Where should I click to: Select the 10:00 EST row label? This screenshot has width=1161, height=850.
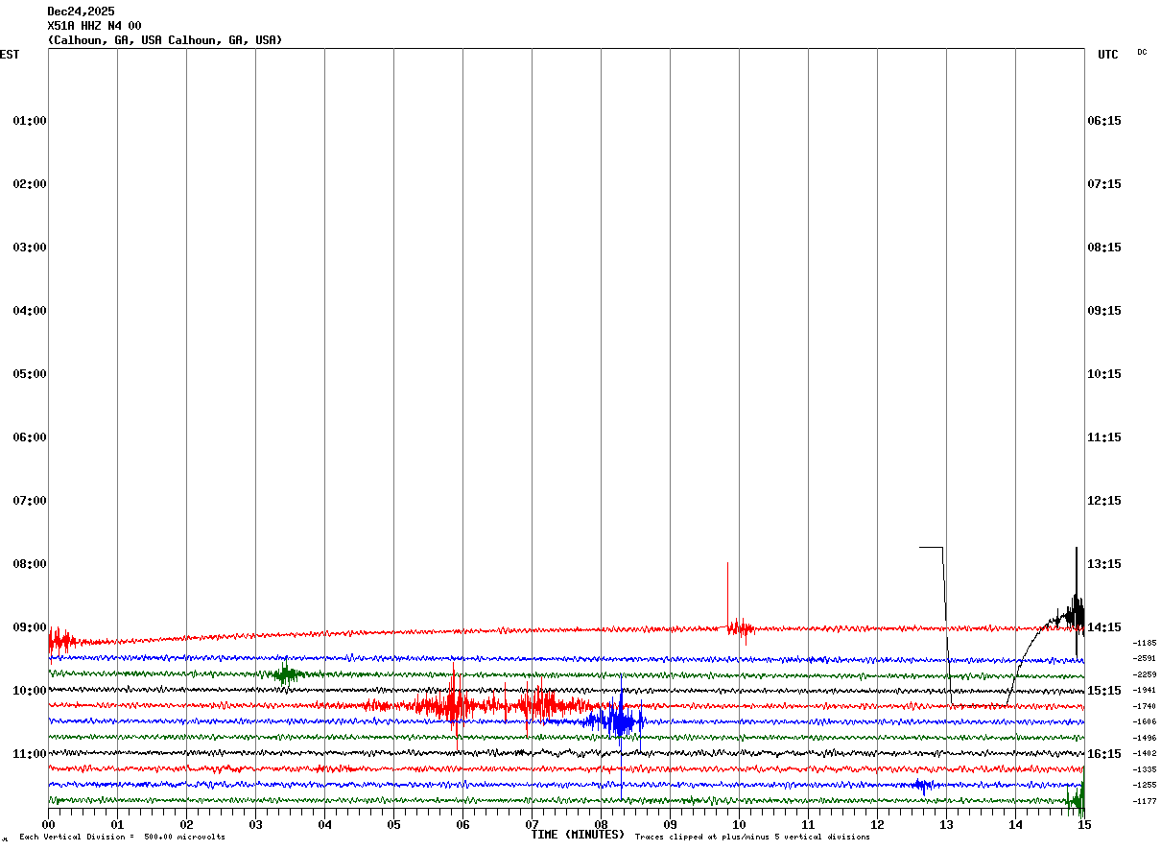pos(30,691)
